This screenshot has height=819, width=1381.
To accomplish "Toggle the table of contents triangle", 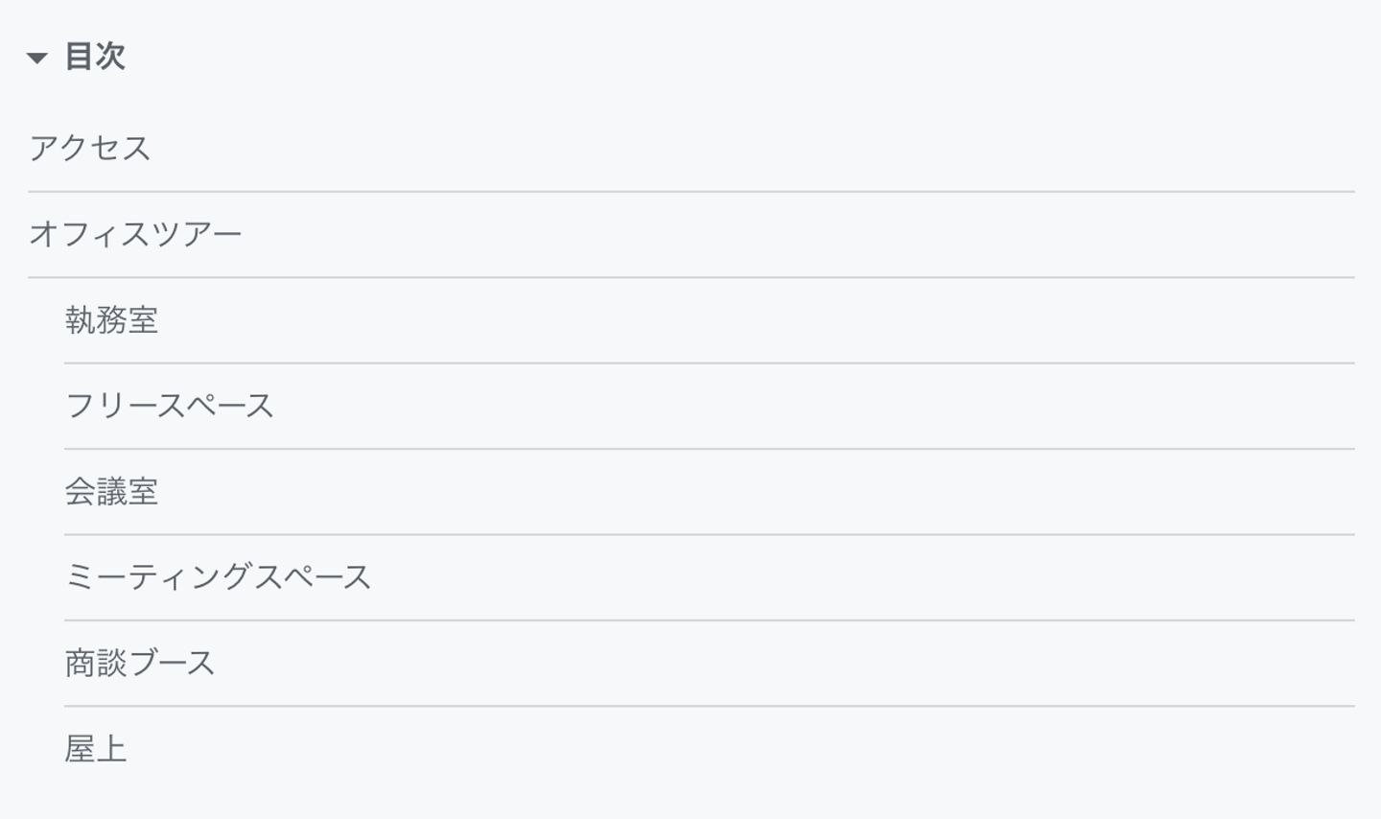I will pos(37,58).
